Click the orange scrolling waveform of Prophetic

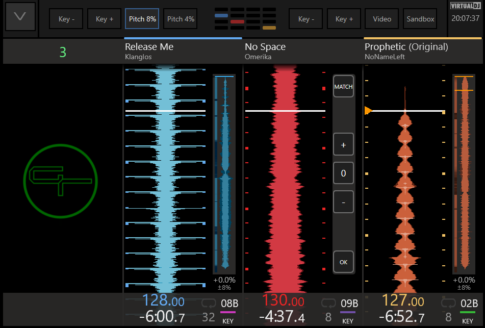pyautogui.click(x=405, y=179)
